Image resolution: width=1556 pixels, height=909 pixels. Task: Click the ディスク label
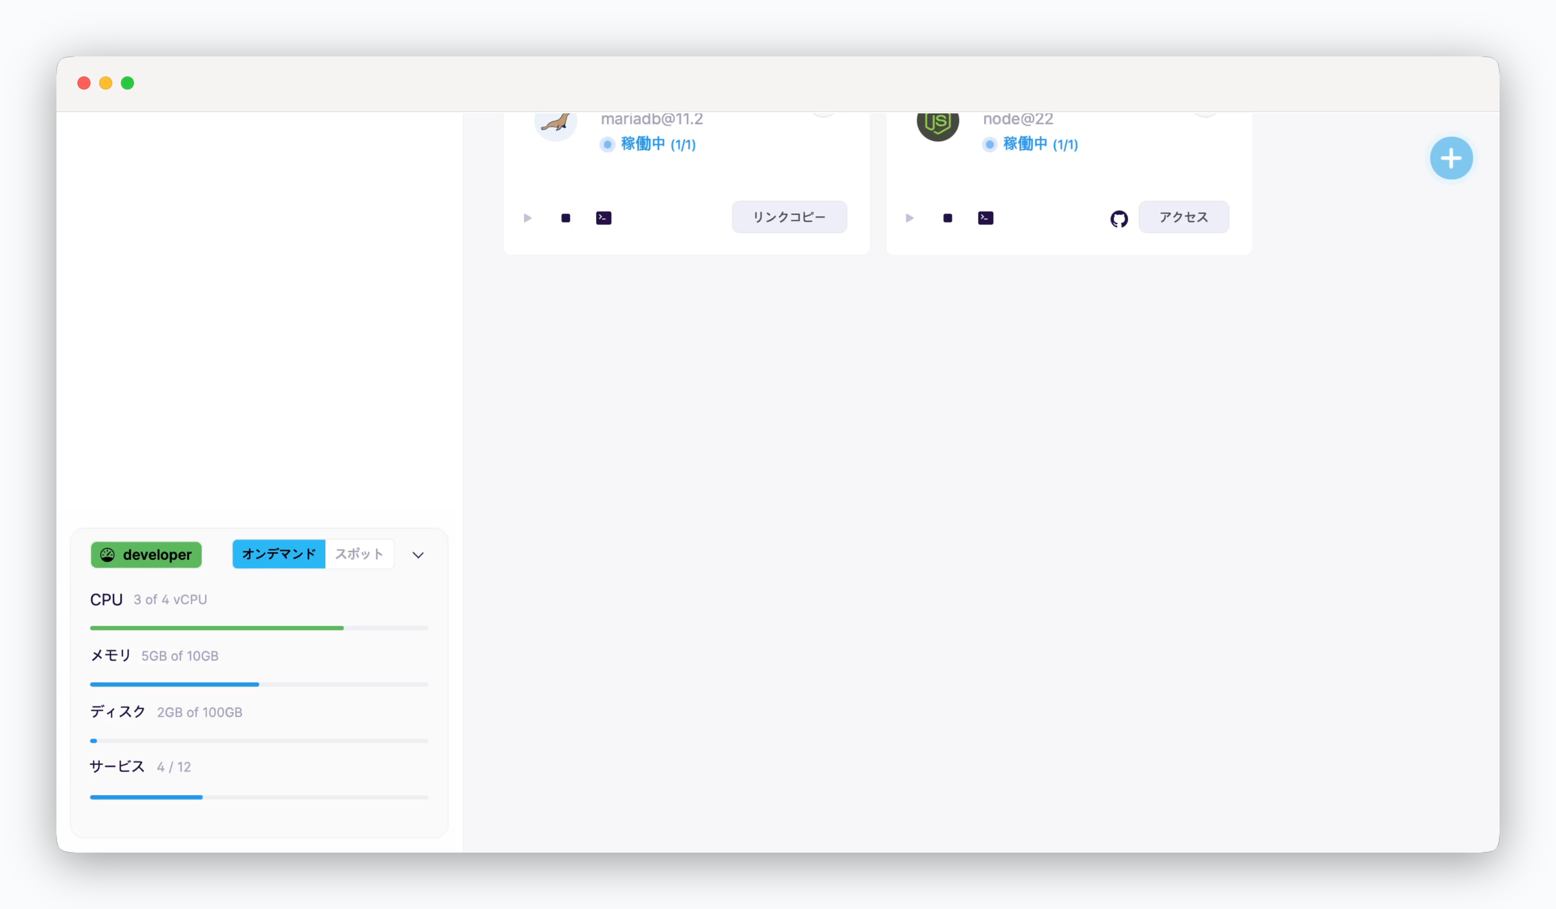tap(118, 712)
